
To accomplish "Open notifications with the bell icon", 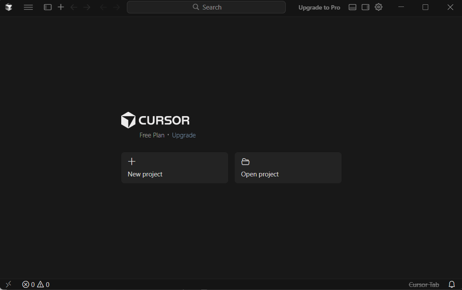I will click(452, 284).
